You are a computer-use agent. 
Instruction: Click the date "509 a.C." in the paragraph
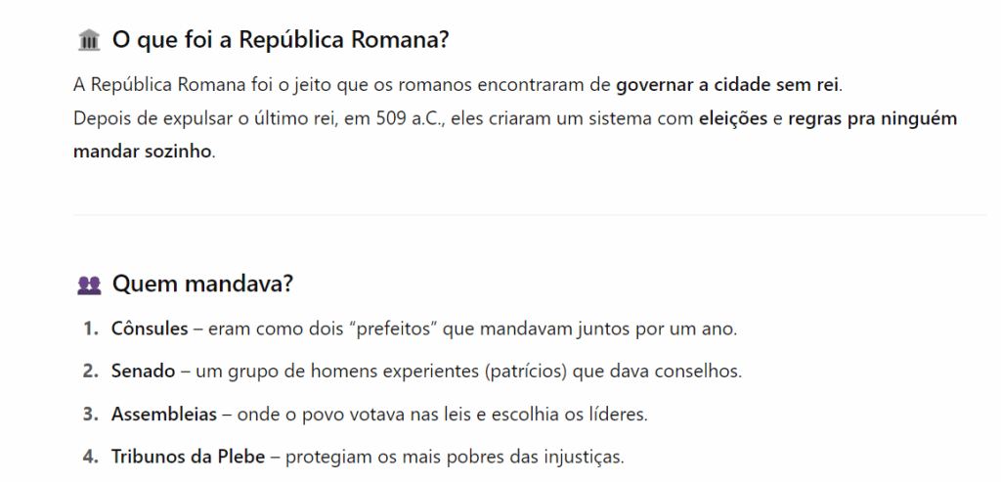tap(412, 119)
